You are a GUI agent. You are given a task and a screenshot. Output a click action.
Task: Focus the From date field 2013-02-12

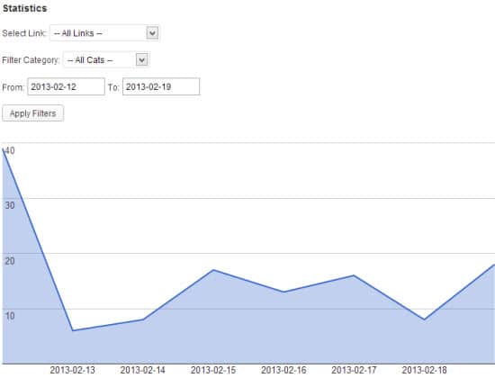tap(66, 86)
